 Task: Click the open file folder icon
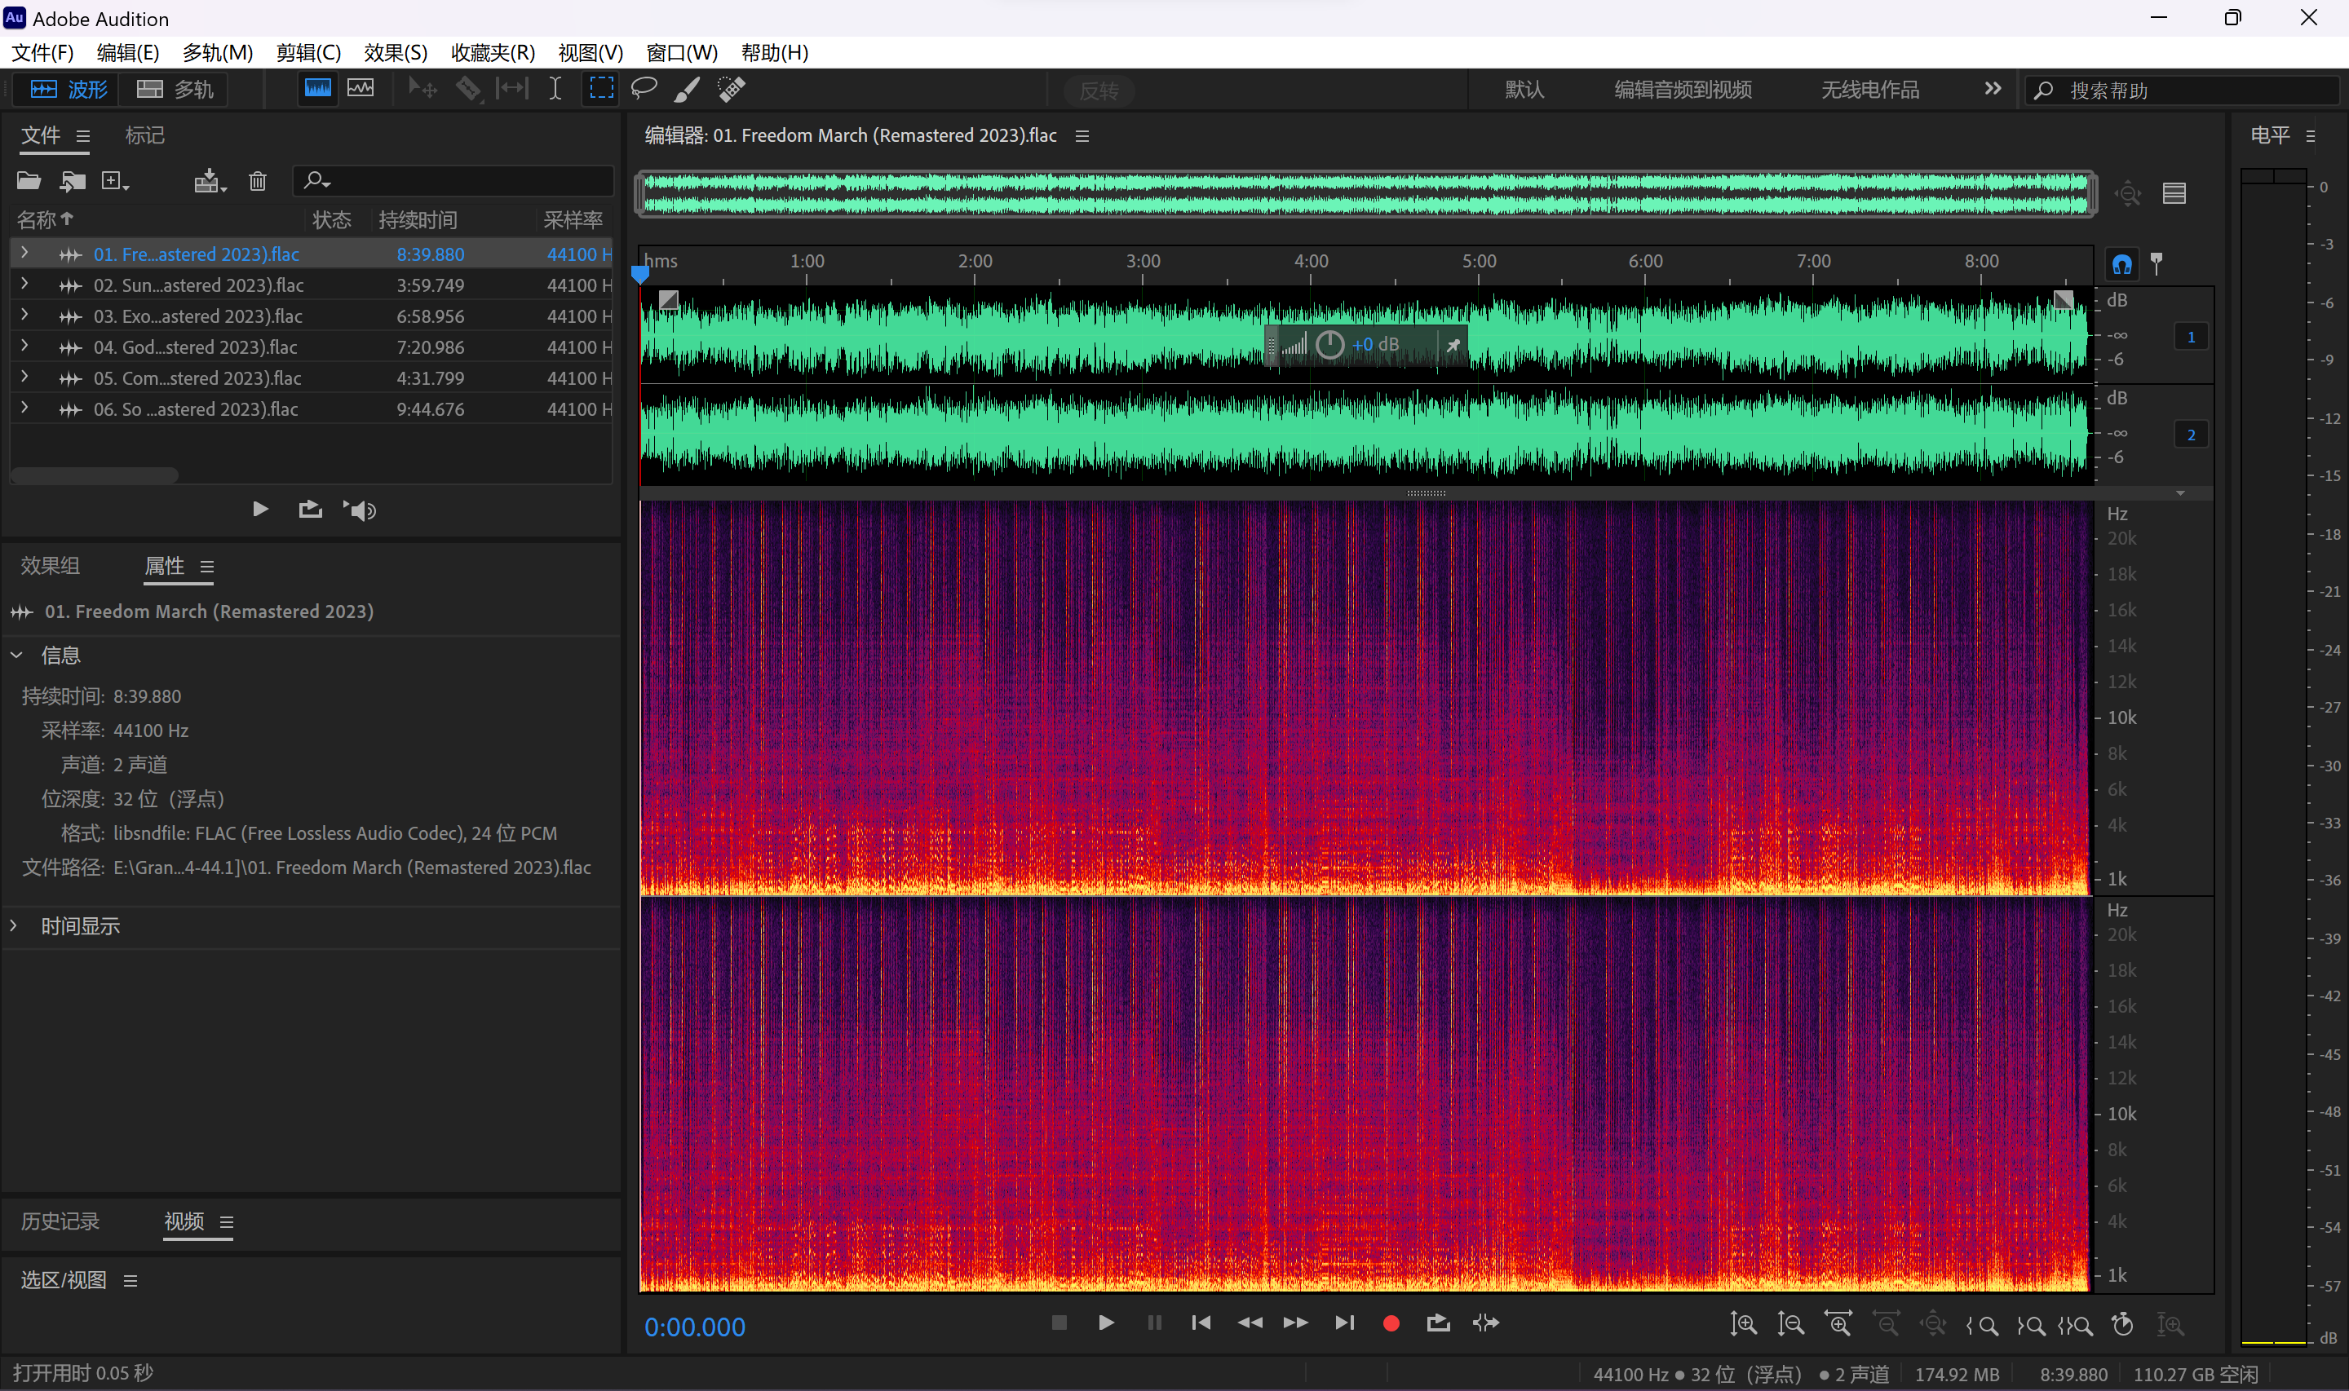pos(29,181)
